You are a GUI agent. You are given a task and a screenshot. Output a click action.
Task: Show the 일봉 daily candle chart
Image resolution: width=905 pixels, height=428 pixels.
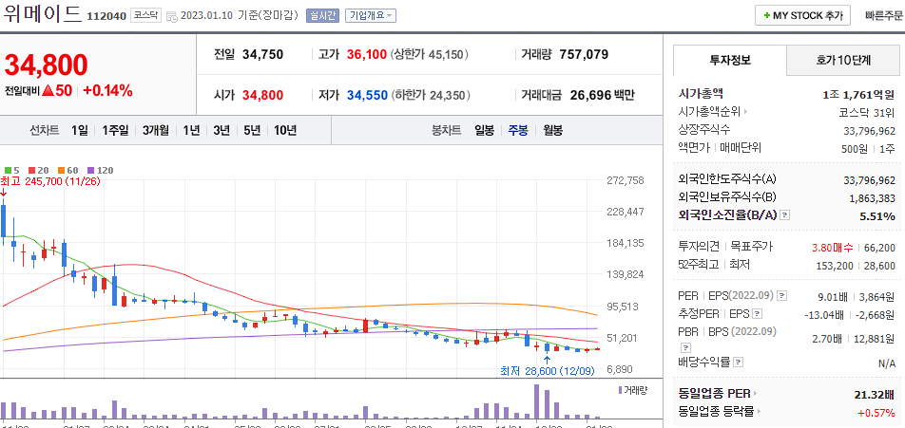[x=484, y=130]
